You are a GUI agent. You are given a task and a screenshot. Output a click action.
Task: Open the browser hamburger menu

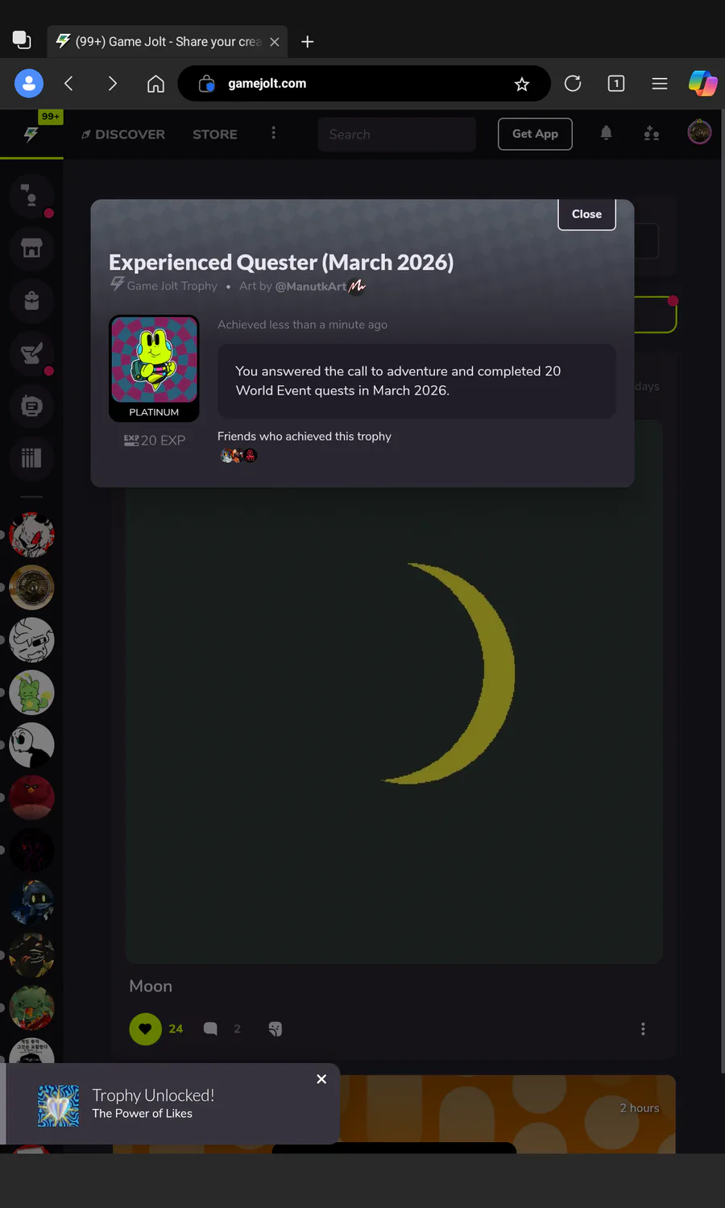click(660, 84)
